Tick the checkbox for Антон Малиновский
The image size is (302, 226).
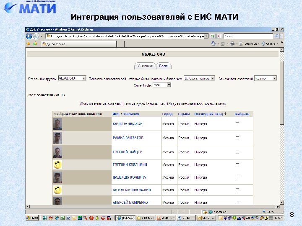point(237,190)
